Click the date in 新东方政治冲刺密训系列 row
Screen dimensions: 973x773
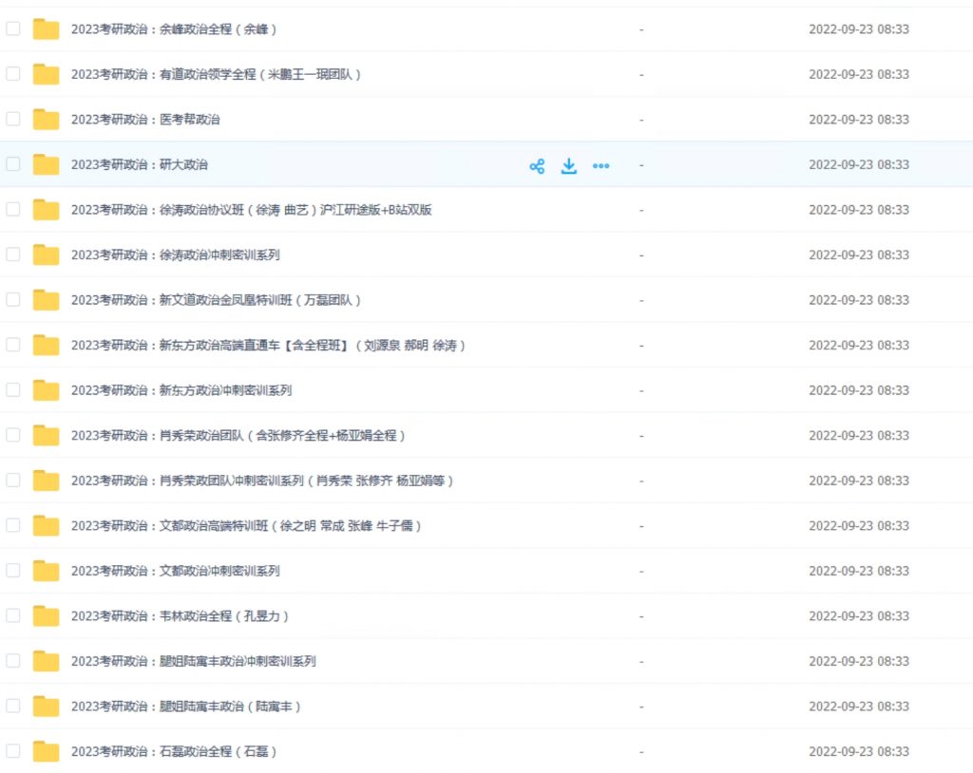859,390
